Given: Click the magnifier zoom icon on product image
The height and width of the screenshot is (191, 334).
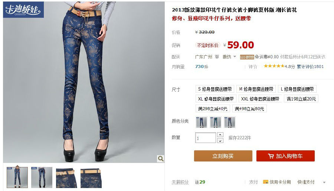Looking at the screenshot, I should click(x=161, y=158).
